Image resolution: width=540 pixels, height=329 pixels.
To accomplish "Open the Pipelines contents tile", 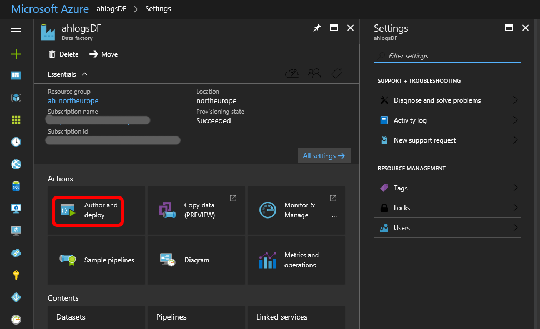I will point(196,317).
